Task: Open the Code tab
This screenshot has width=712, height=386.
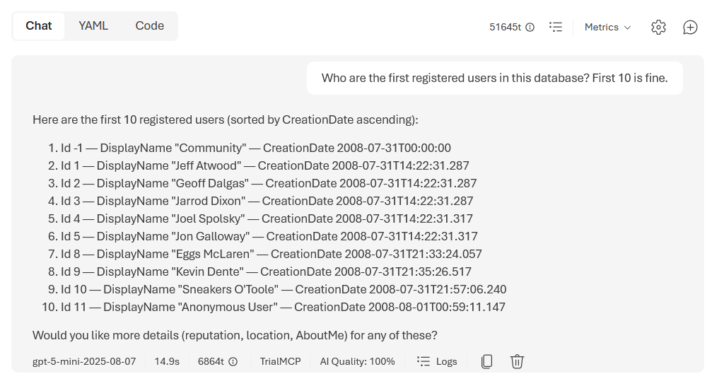Action: [x=150, y=25]
